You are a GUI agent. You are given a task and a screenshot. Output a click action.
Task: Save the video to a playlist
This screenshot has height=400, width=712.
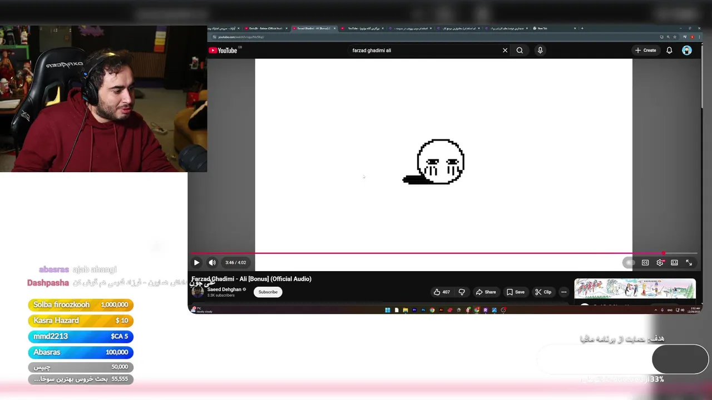point(515,292)
